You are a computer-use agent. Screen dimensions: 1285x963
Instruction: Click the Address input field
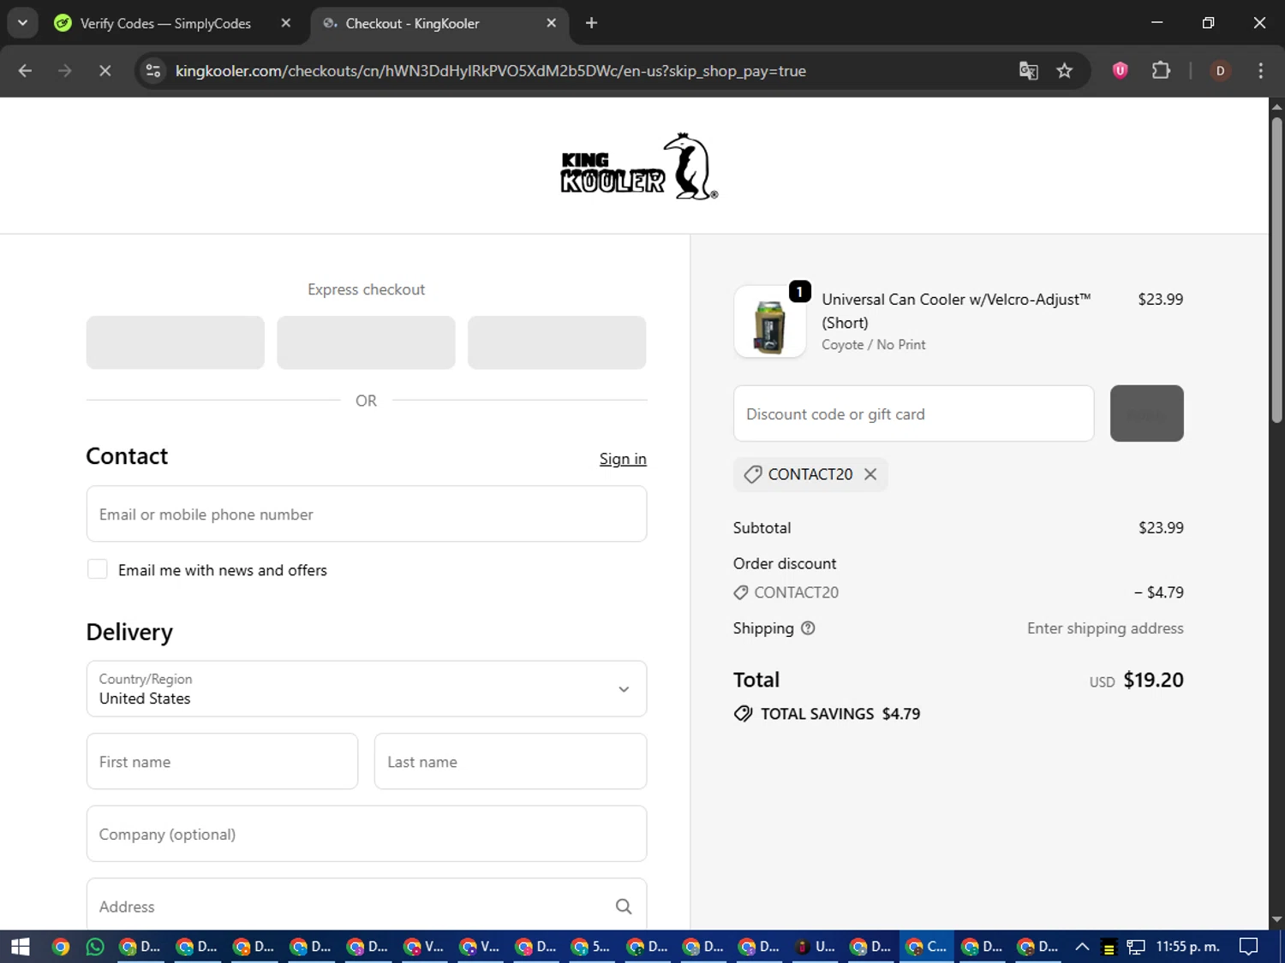coord(367,906)
